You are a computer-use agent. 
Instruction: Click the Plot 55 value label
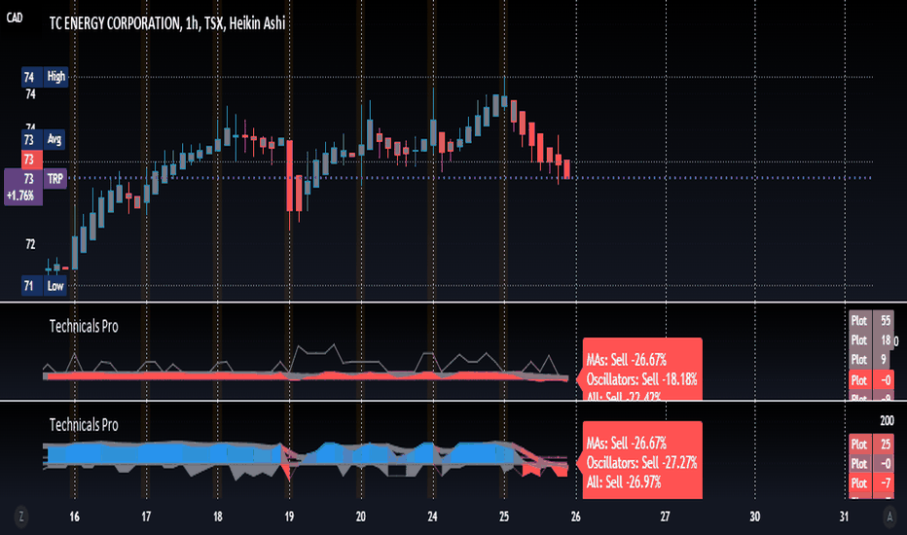(x=871, y=320)
